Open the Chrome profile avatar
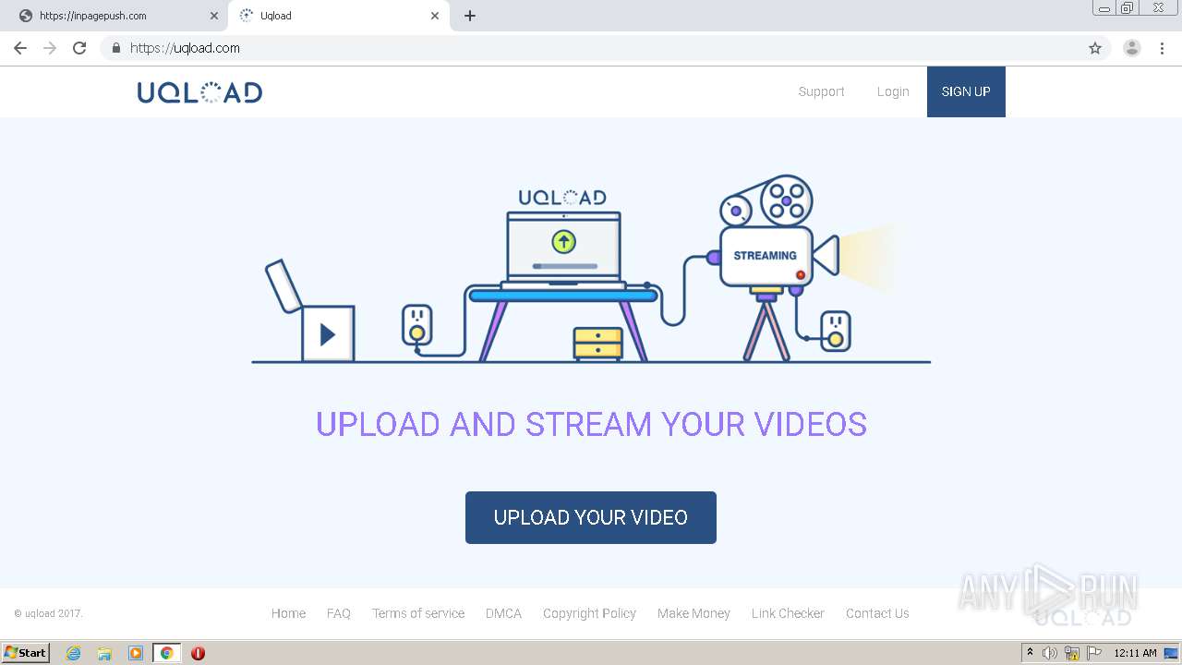 (1132, 48)
